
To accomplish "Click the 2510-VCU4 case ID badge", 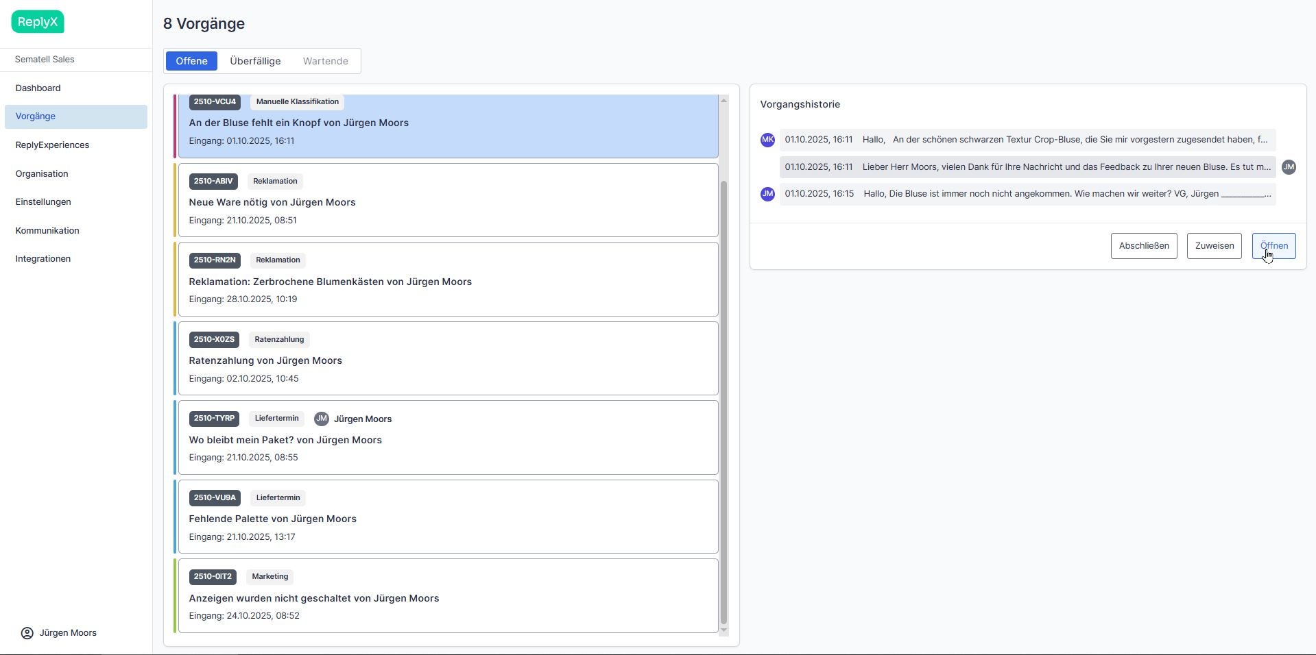I will [x=215, y=102].
